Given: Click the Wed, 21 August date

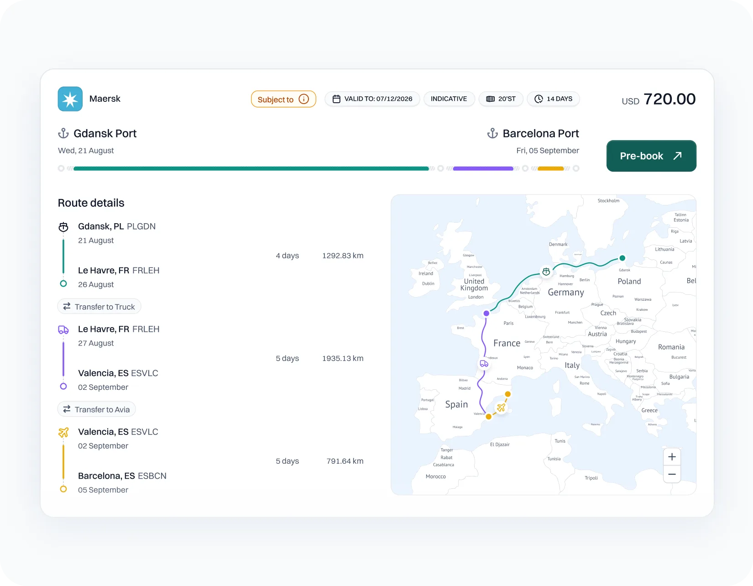Looking at the screenshot, I should pos(86,151).
